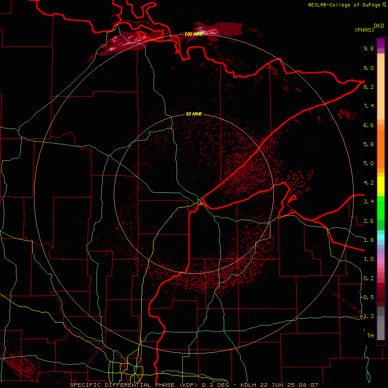Click the TH label on the scale
Image resolution: width=388 pixels, height=388 pixels.
coord(370,336)
